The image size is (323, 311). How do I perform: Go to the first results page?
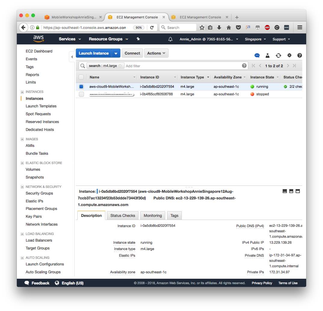click(253, 66)
